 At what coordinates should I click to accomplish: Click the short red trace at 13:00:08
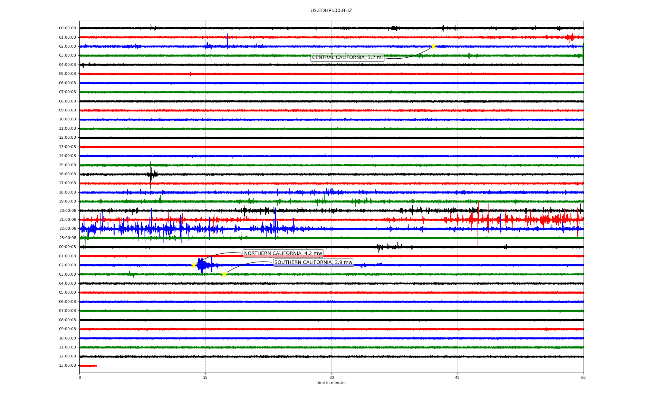pyautogui.click(x=88, y=366)
